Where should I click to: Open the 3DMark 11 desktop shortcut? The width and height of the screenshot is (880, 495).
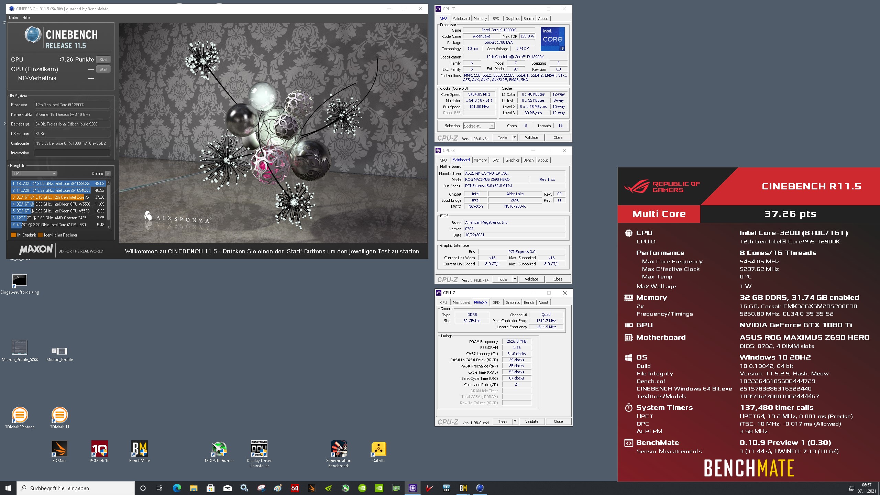[59, 418]
